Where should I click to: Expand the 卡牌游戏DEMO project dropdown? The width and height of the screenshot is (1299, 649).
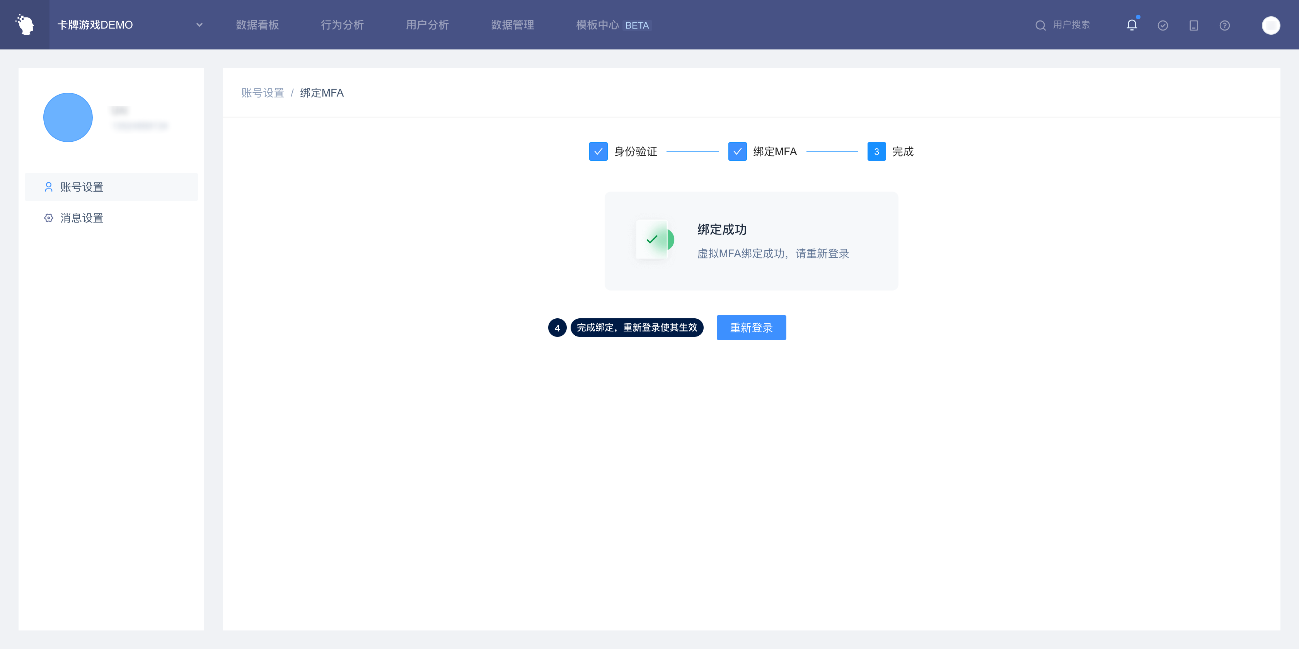click(x=199, y=25)
